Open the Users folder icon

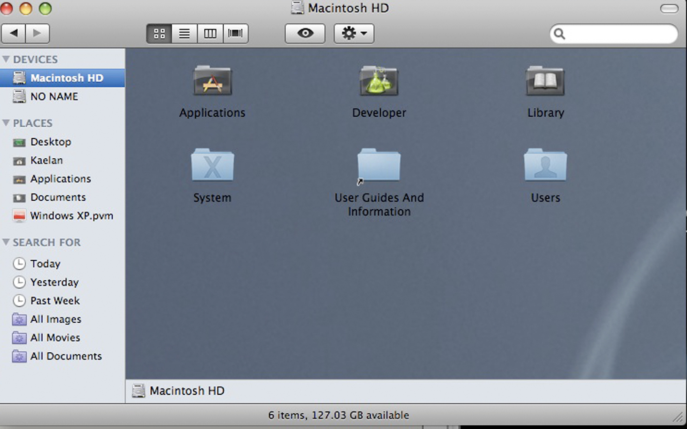tap(545, 165)
